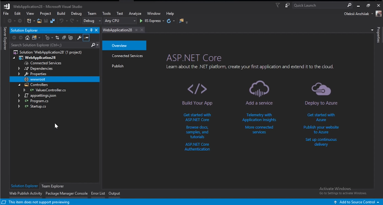
Task: Click the Solution Explorer Home icon
Action: [x=27, y=38]
